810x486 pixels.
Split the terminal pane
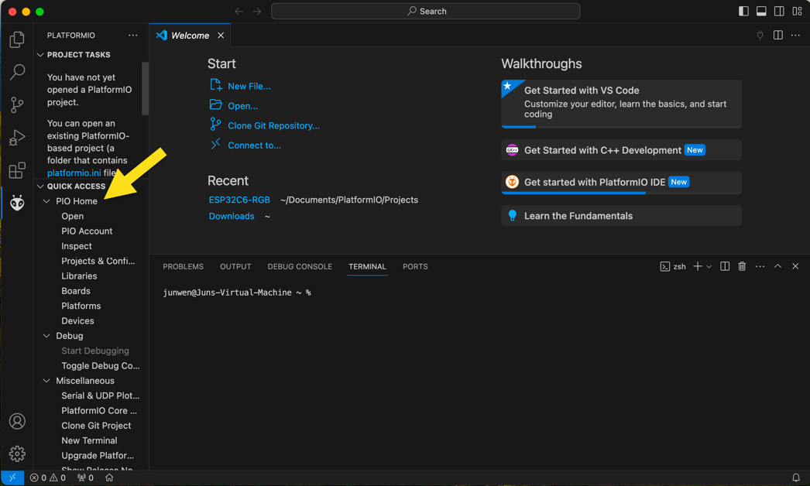point(725,266)
